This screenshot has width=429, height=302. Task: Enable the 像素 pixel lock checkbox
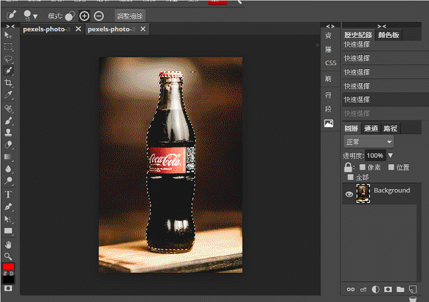tap(362, 167)
